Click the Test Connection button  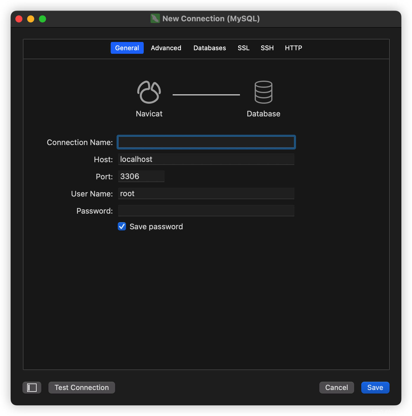(82, 388)
